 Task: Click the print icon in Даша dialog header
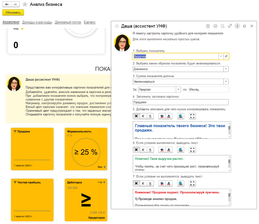215,26
